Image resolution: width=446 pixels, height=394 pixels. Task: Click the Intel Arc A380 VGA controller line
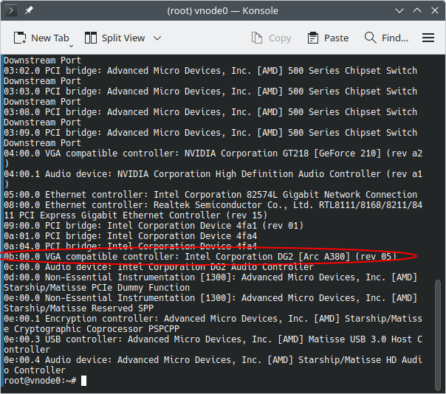pyautogui.click(x=200, y=257)
